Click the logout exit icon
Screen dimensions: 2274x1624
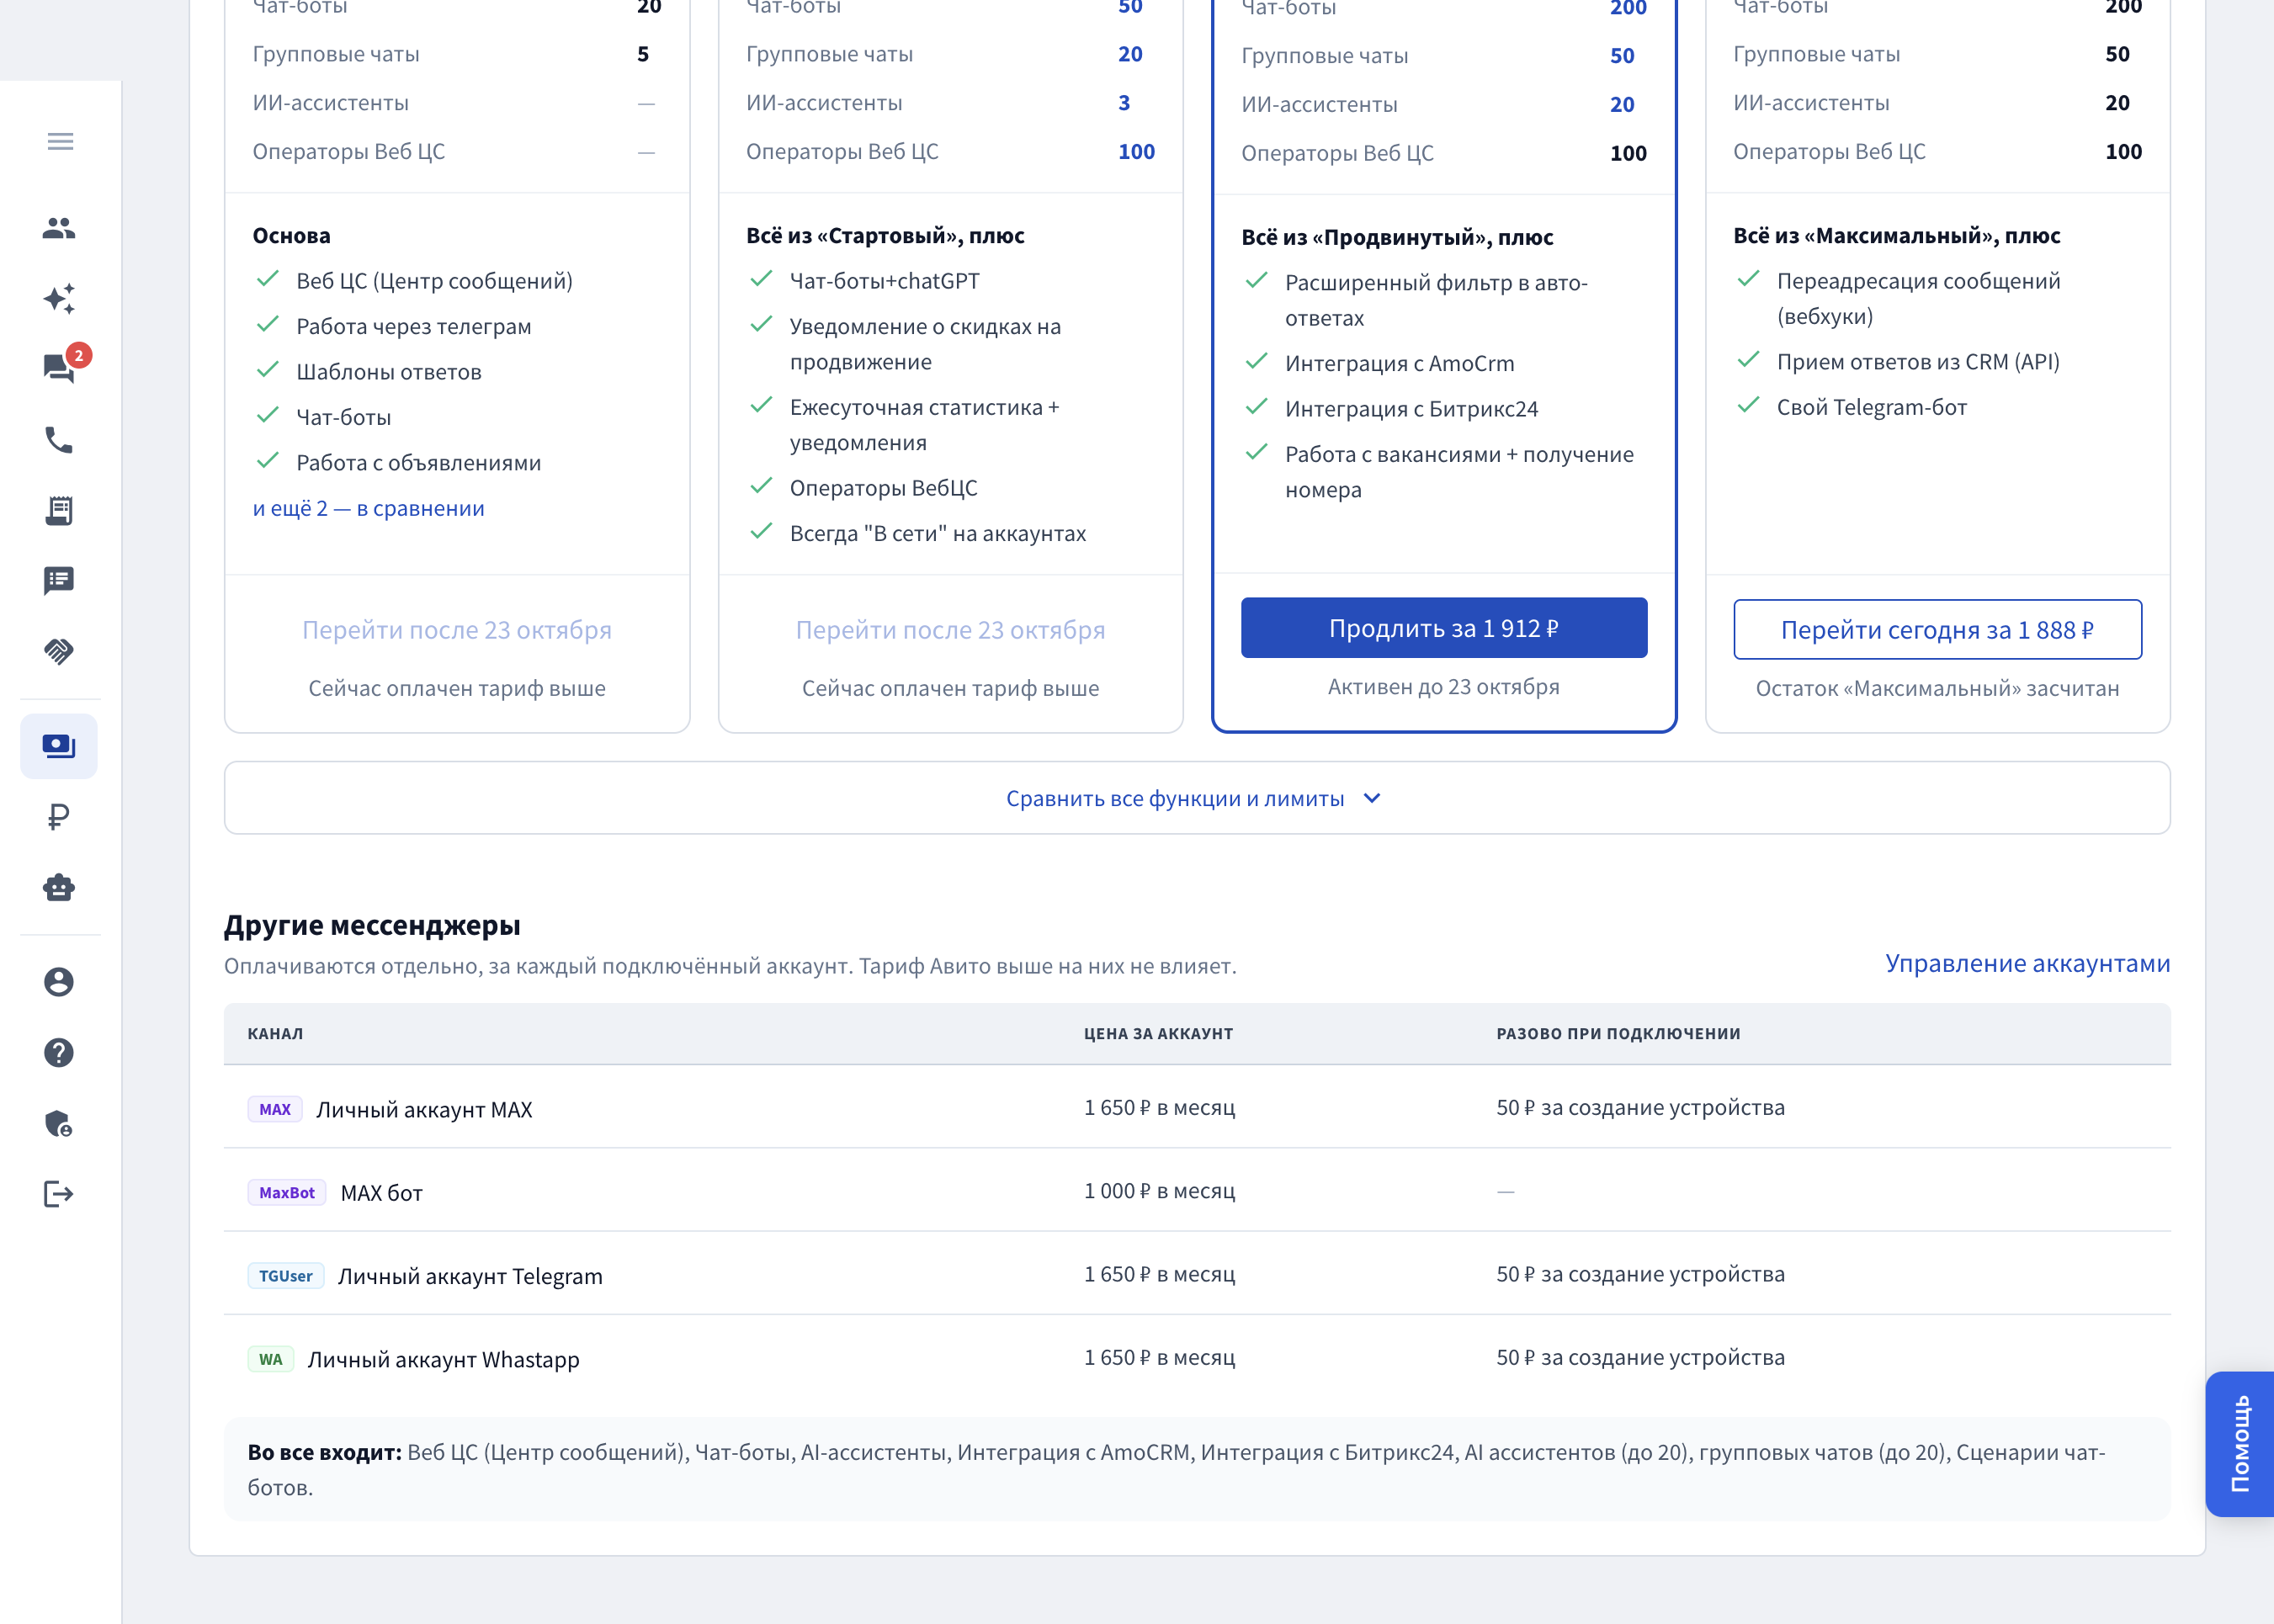[59, 1194]
